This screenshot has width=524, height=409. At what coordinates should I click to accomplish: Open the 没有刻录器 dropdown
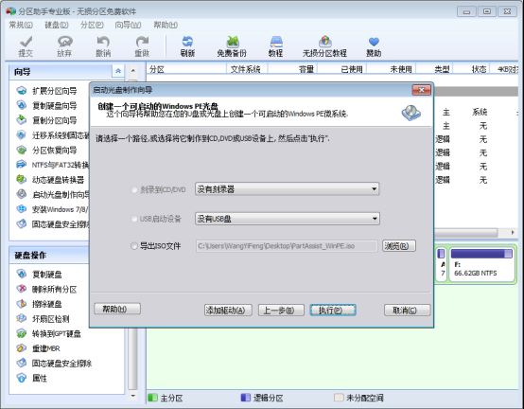[287, 189]
